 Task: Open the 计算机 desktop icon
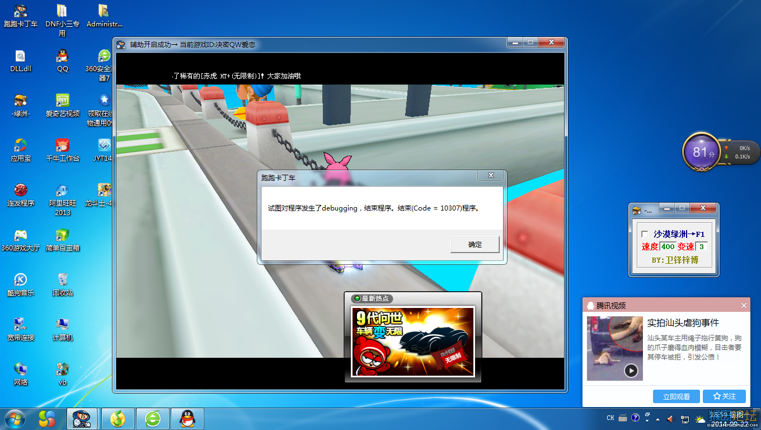(62, 329)
